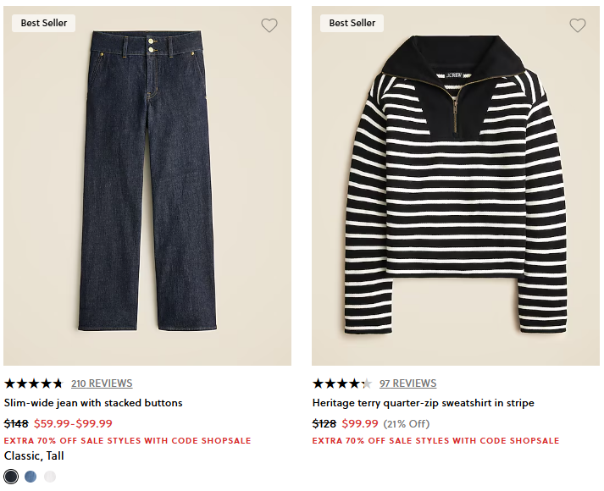Screen dimensions: 604x491
Task: Save the quarter-zip sweatshirt using heart icon
Action: tap(578, 25)
